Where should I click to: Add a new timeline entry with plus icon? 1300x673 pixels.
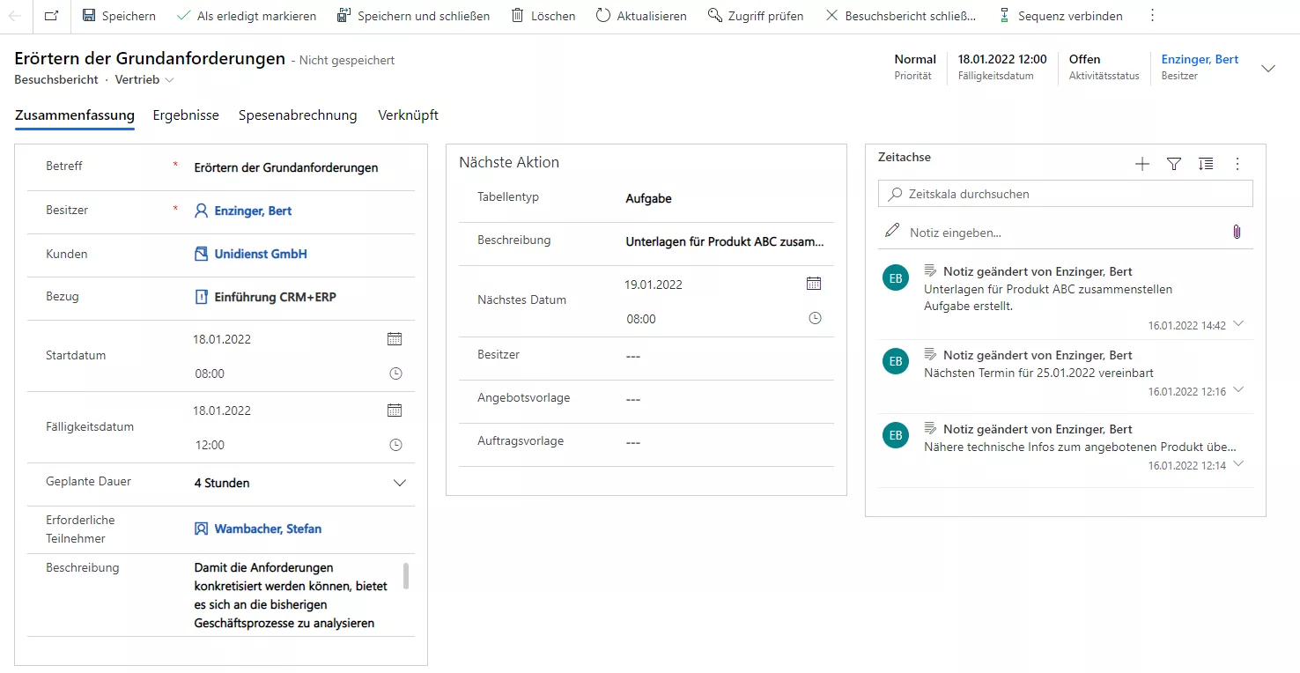pyautogui.click(x=1142, y=164)
